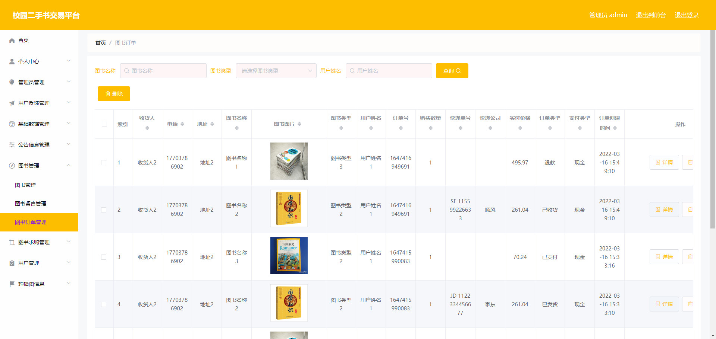Open 详情 for order row 1
The height and width of the screenshot is (339, 716).
tap(664, 162)
